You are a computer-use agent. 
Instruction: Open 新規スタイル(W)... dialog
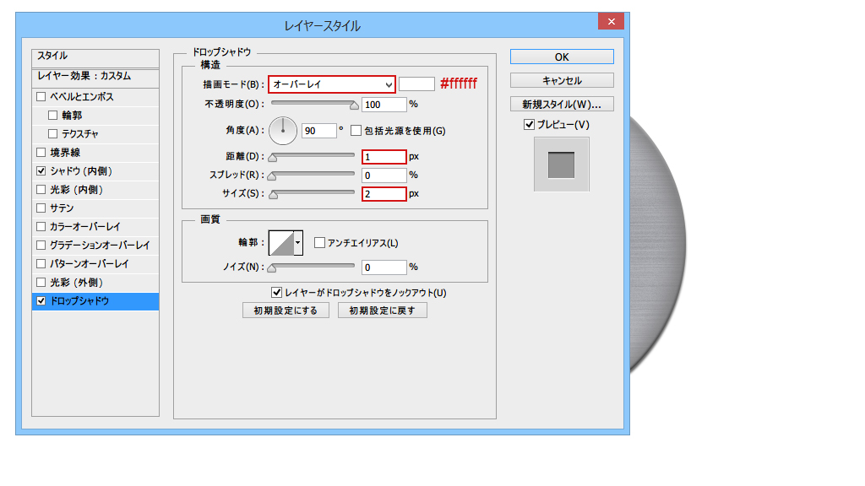[x=562, y=104]
